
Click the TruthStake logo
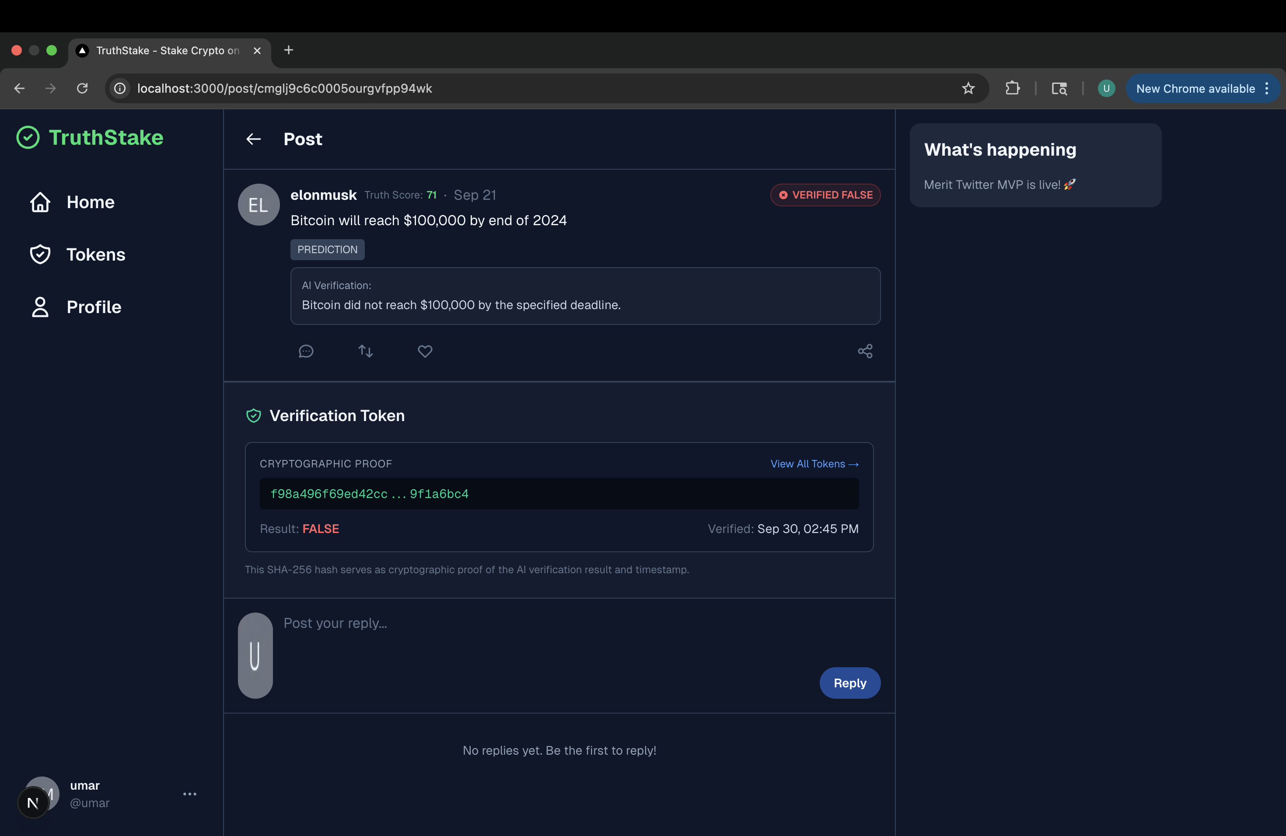(90, 138)
